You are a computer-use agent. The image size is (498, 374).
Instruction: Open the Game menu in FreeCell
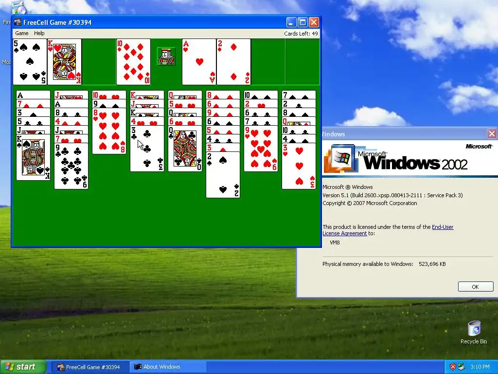coord(21,33)
